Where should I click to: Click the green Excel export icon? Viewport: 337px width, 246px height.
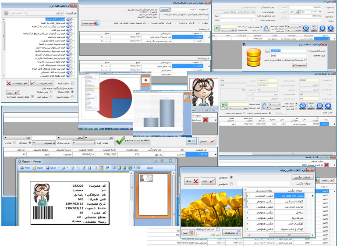coord(223,107)
